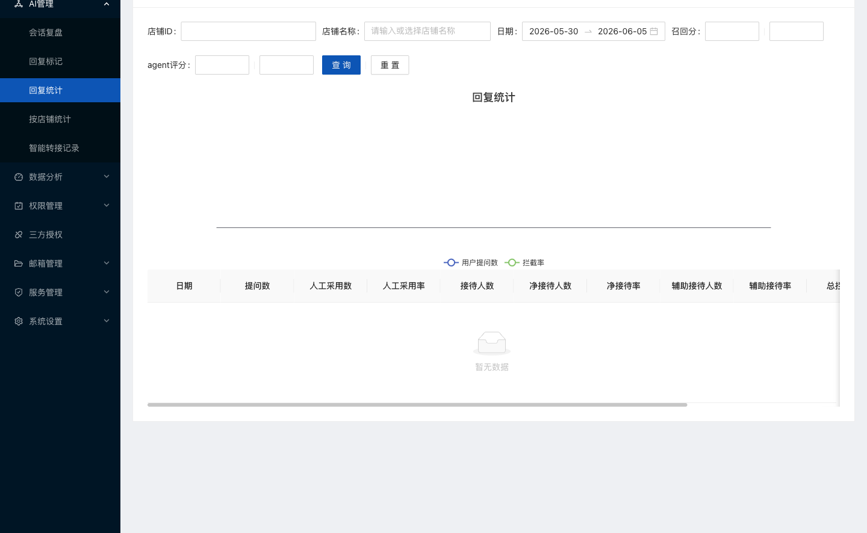Collapse the AI管理 menu chevron
The image size is (867, 533).
(107, 4)
